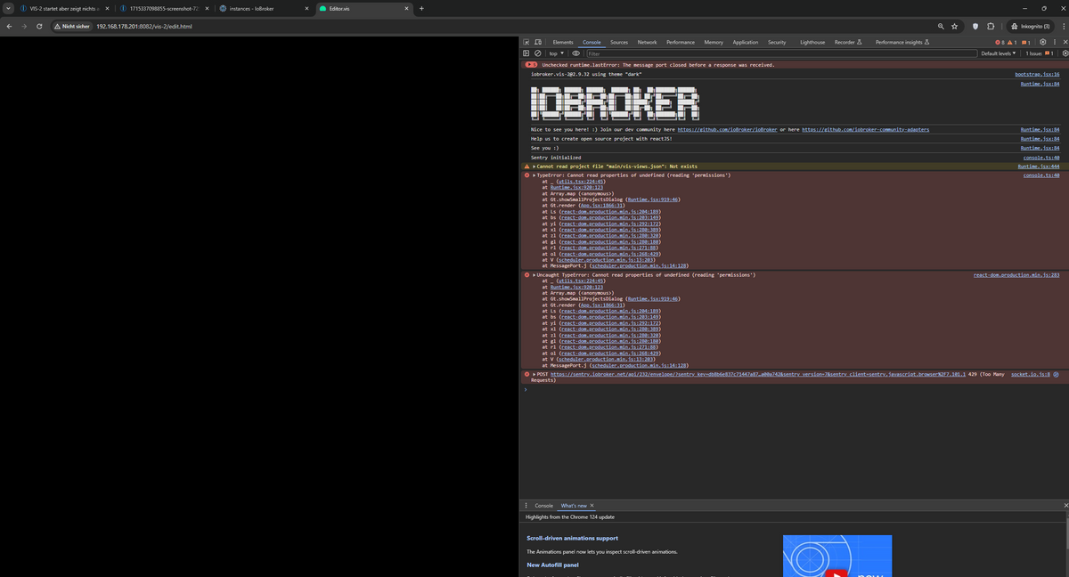Bookmark this page with the star icon

(954, 26)
